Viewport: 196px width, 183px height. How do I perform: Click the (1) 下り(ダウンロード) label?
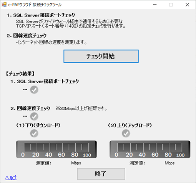pyautogui.click(x=38, y=125)
